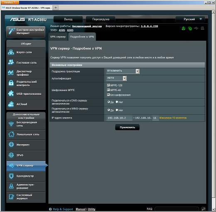
Task: Select Нет for automatic DNS server connection
Action: (117, 102)
